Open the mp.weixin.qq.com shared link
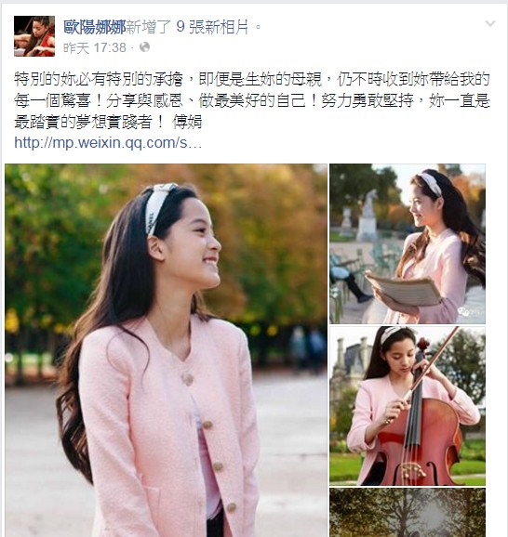This screenshot has width=508, height=537. (108, 142)
